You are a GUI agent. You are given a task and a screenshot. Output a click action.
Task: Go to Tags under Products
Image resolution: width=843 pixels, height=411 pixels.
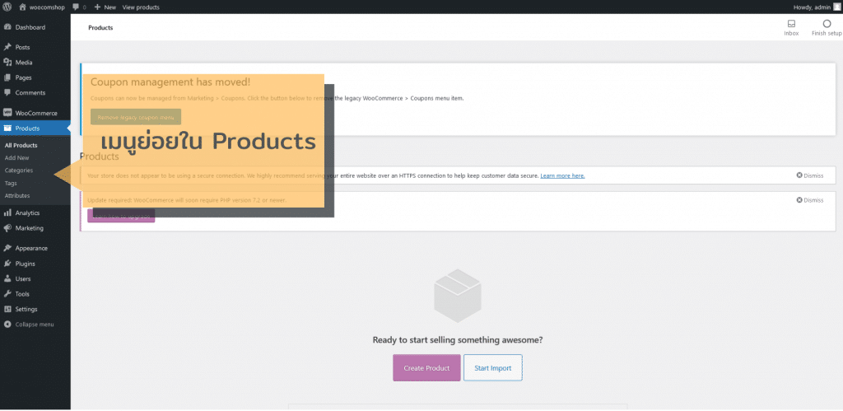11,183
